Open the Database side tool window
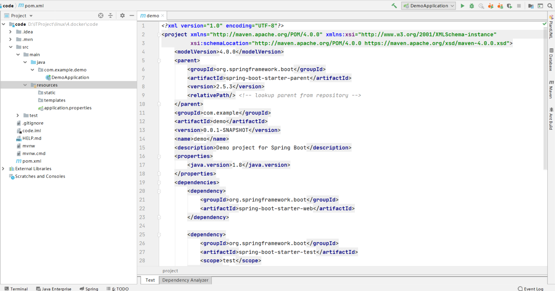555x291 pixels. pyautogui.click(x=551, y=59)
